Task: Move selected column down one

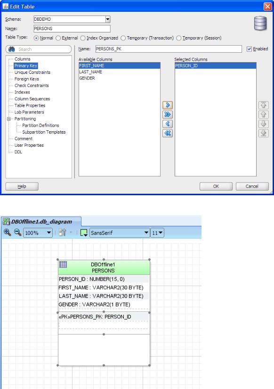Action: click(x=263, y=124)
